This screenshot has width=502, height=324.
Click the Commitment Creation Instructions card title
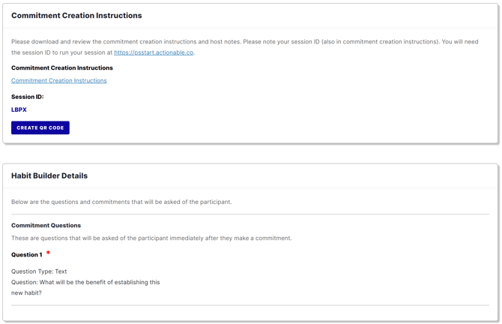[76, 15]
